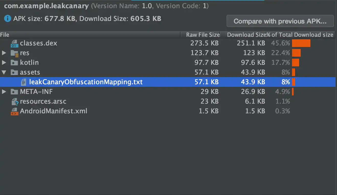Select AndroidManifest.xml file name

54,111
